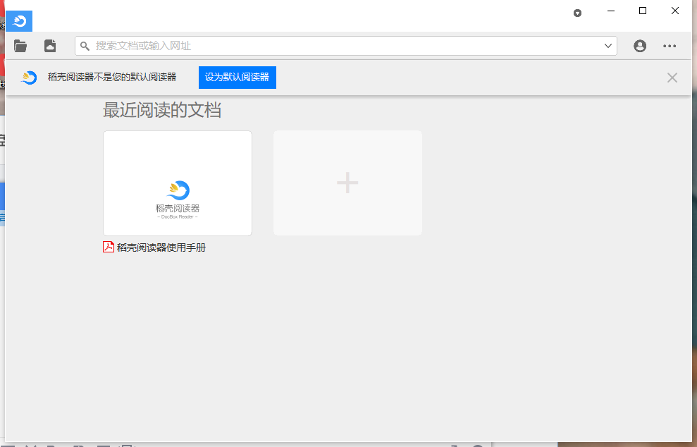
Task: Click the DocBox Reader logo top-left
Action: tap(18, 20)
